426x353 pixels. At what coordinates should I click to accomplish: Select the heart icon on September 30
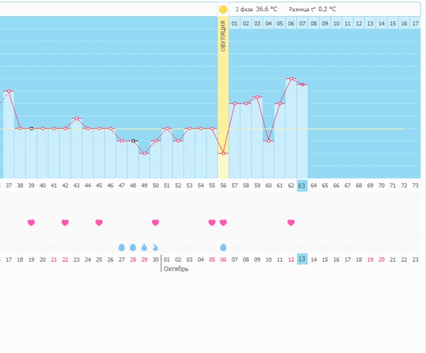tap(155, 222)
